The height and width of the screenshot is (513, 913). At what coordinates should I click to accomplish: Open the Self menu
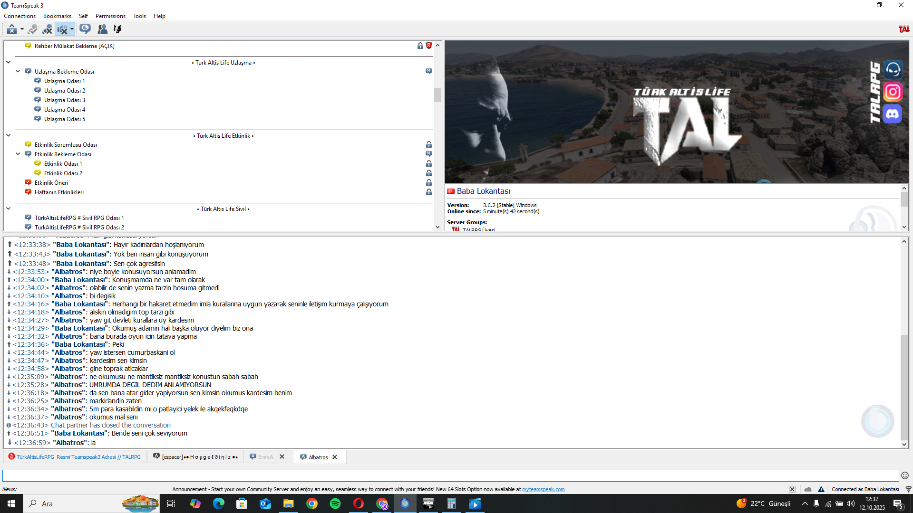pos(83,16)
